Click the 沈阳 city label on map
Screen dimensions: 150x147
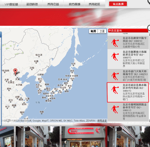(x=32, y=68)
